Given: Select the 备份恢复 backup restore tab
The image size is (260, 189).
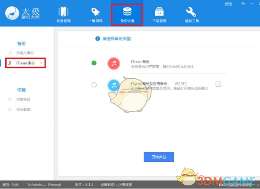Looking at the screenshot, I should tap(127, 15).
